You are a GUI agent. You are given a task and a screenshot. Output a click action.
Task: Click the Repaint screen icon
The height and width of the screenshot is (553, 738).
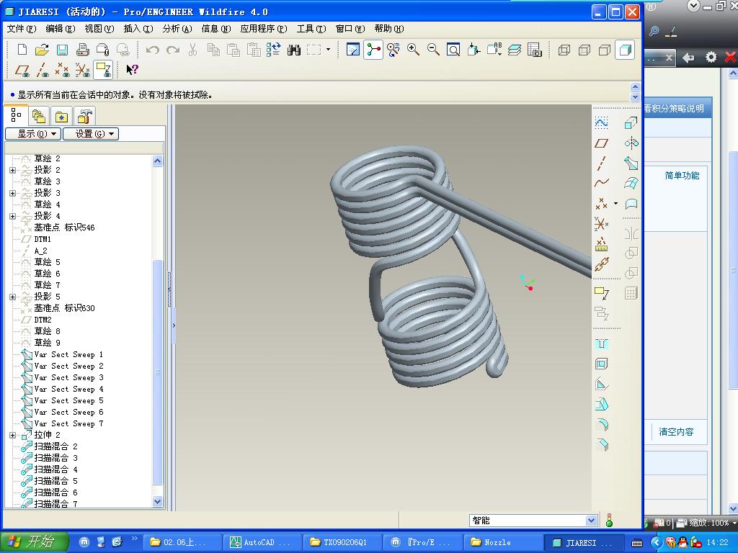[x=353, y=50]
